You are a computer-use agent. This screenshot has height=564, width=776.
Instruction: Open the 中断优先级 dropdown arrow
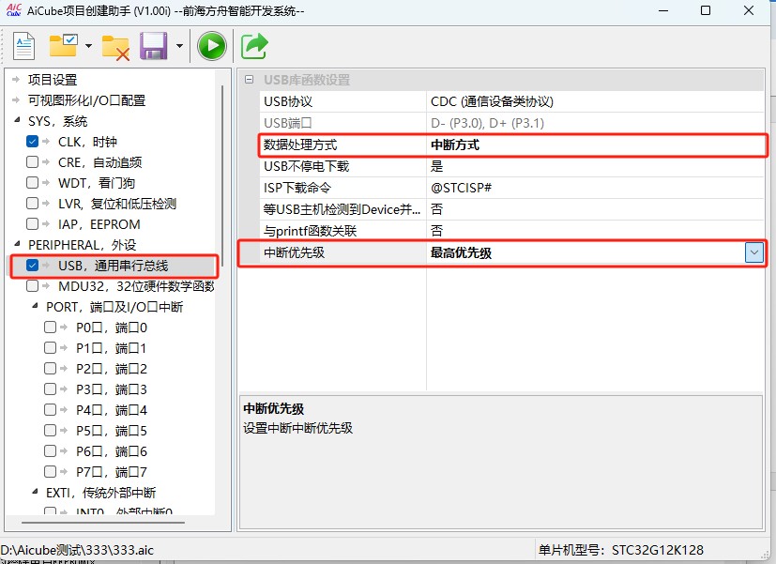point(753,252)
